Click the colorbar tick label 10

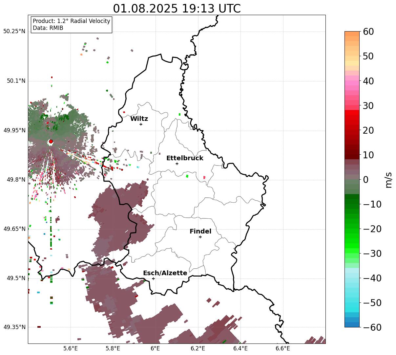pyautogui.click(x=369, y=155)
